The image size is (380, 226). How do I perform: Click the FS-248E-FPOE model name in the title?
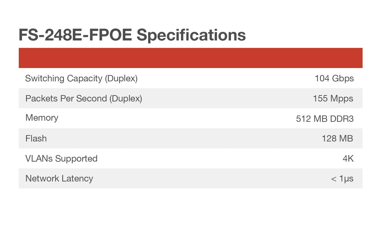pyautogui.click(x=75, y=35)
